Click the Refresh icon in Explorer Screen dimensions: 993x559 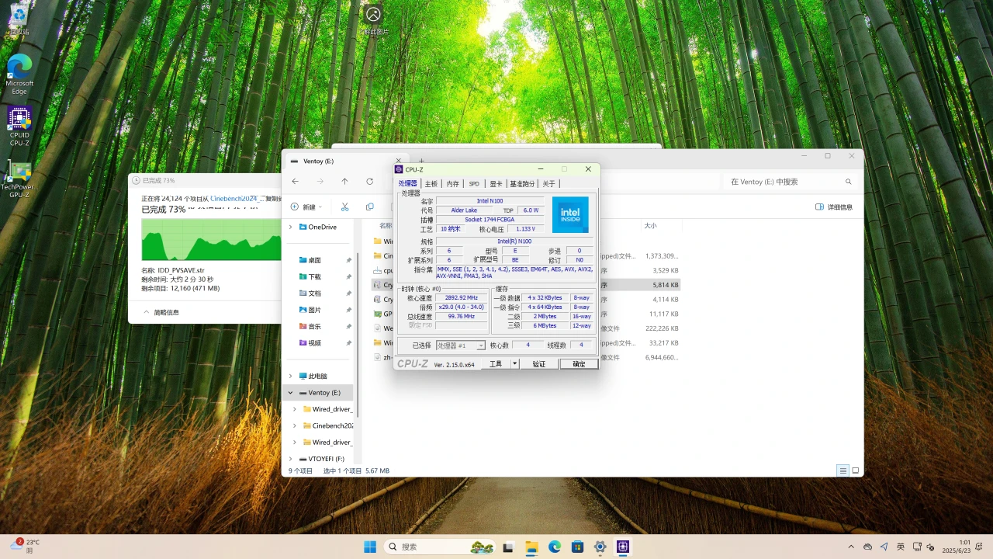click(x=369, y=182)
